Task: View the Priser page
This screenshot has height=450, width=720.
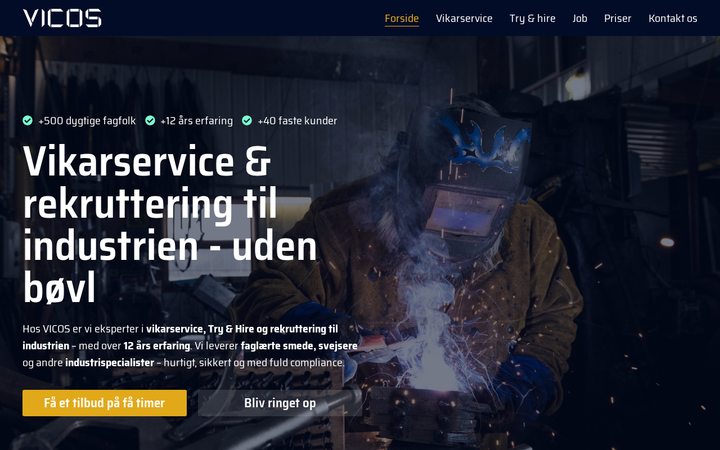Action: pos(618,18)
